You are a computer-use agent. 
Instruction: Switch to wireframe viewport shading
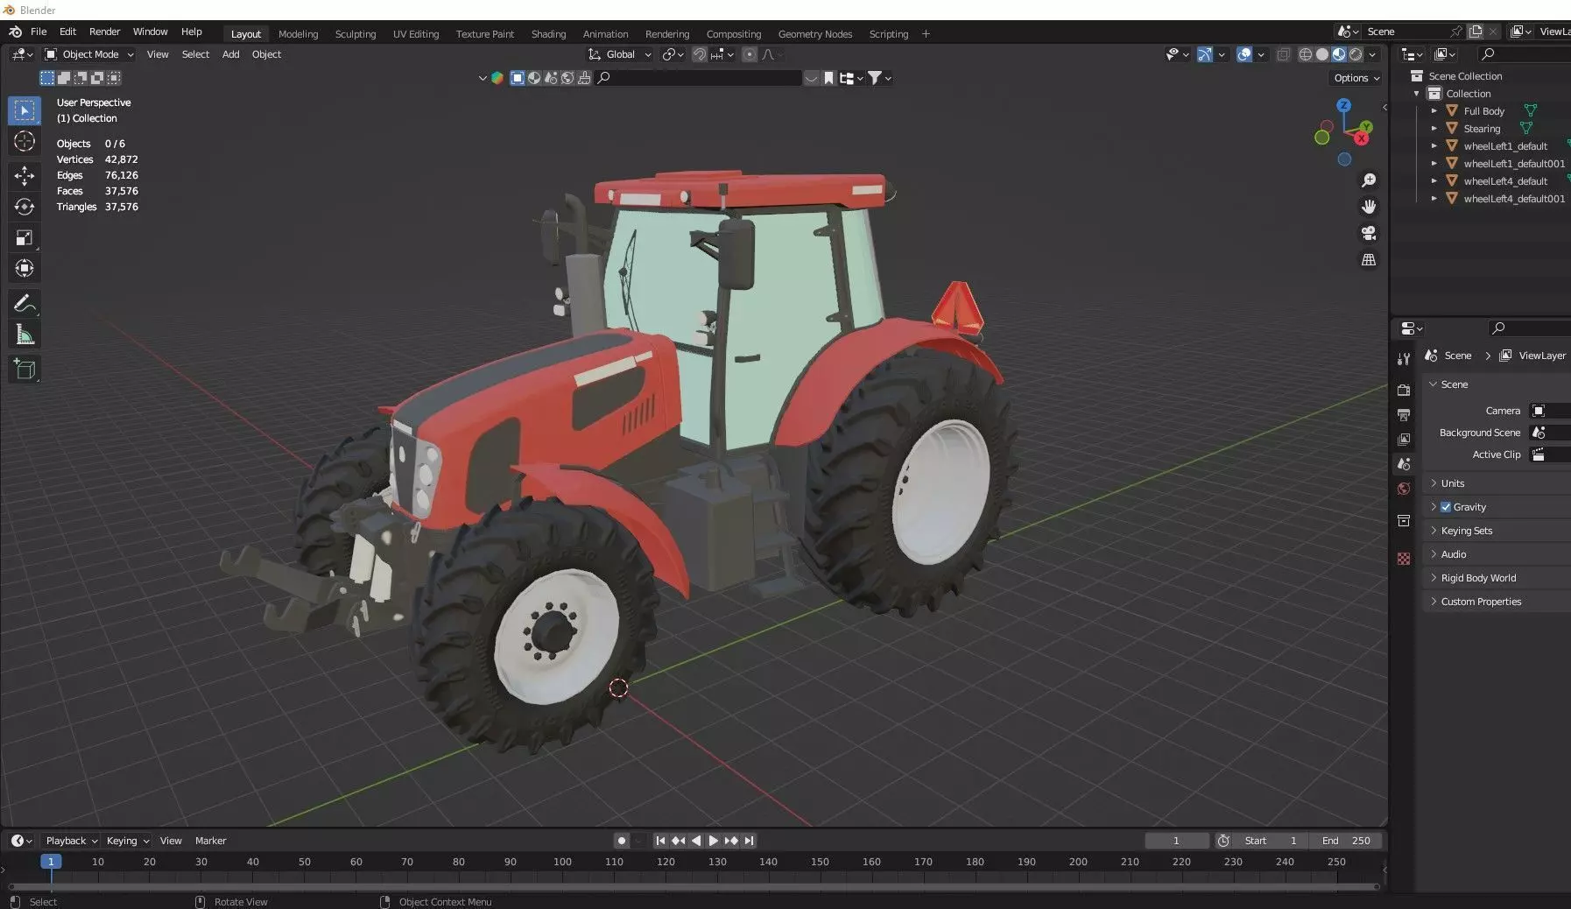click(1306, 54)
